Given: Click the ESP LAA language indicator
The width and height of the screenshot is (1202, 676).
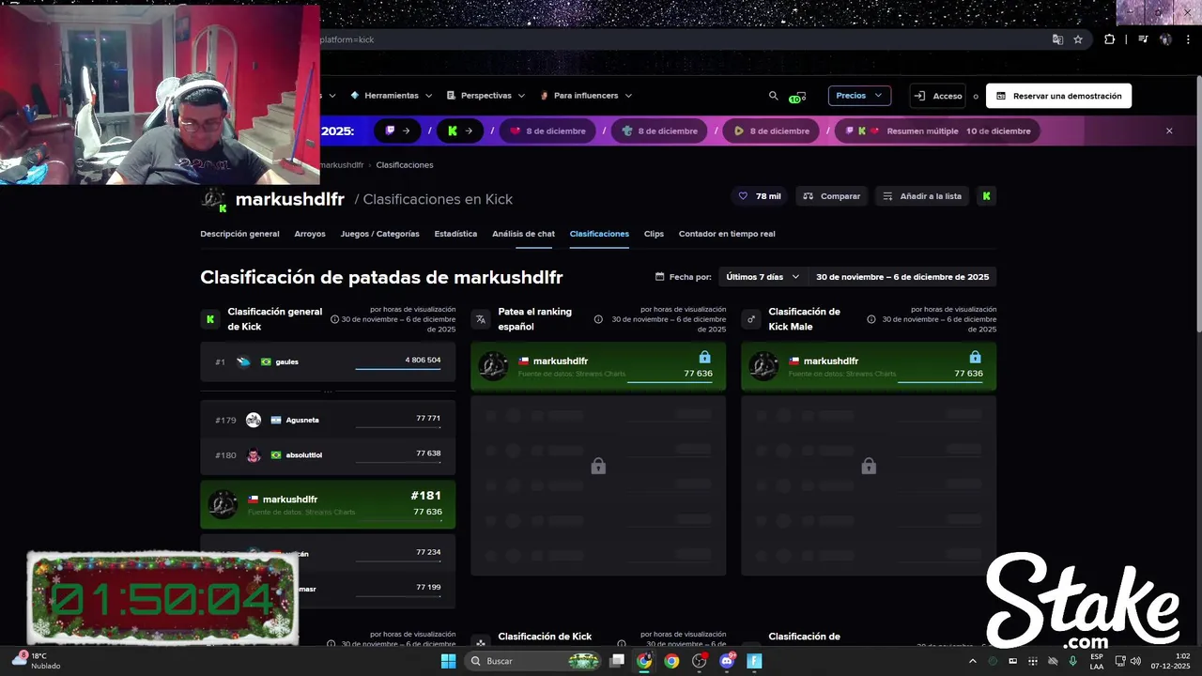Looking at the screenshot, I should (1097, 661).
